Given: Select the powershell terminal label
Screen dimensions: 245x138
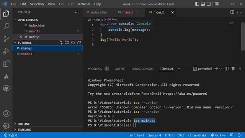Looking at the screenshot, I should (x=203, y=69).
